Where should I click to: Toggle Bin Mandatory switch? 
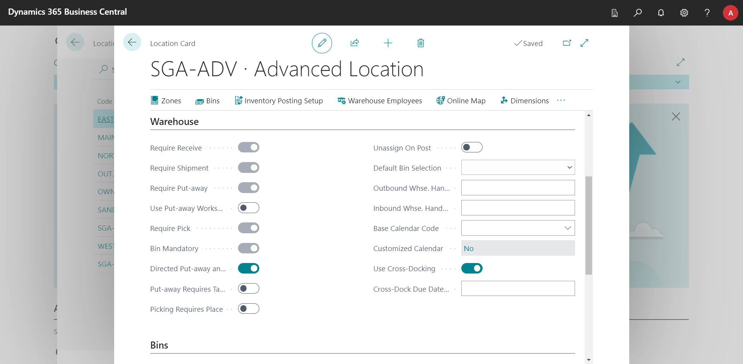pos(248,248)
